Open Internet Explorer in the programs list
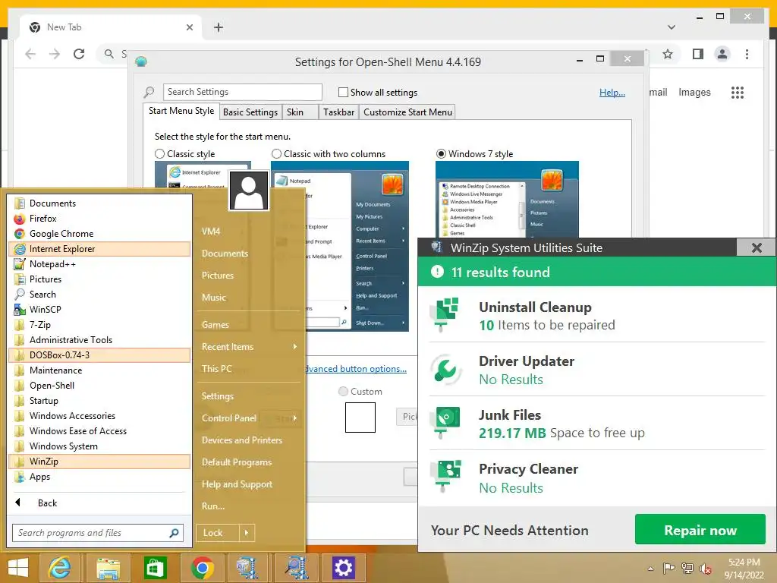This screenshot has height=583, width=777. [x=99, y=249]
